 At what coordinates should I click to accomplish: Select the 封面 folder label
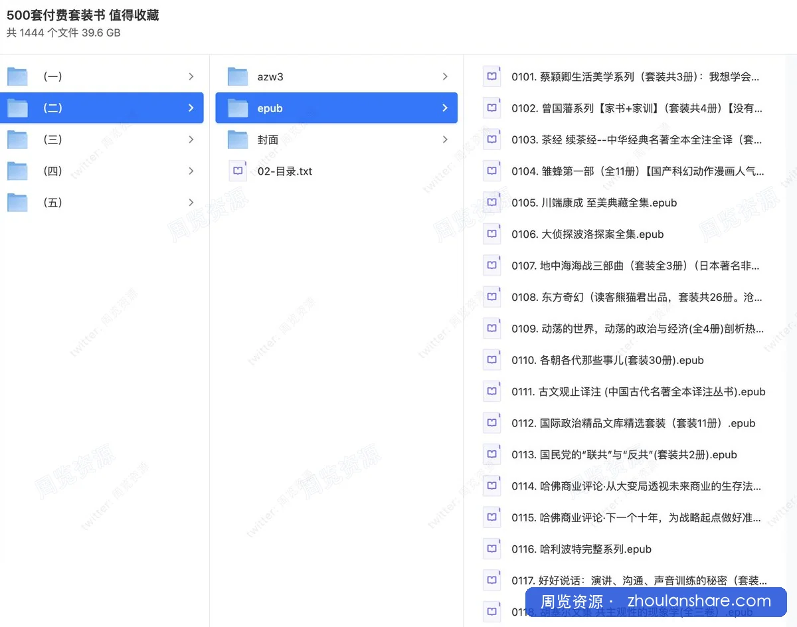pos(268,139)
